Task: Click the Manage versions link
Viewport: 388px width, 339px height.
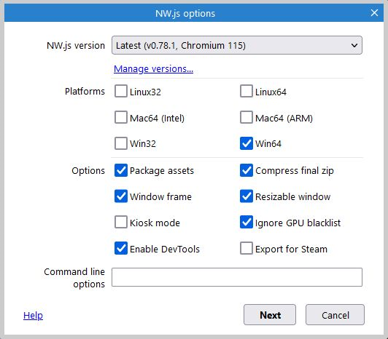Action: point(153,69)
